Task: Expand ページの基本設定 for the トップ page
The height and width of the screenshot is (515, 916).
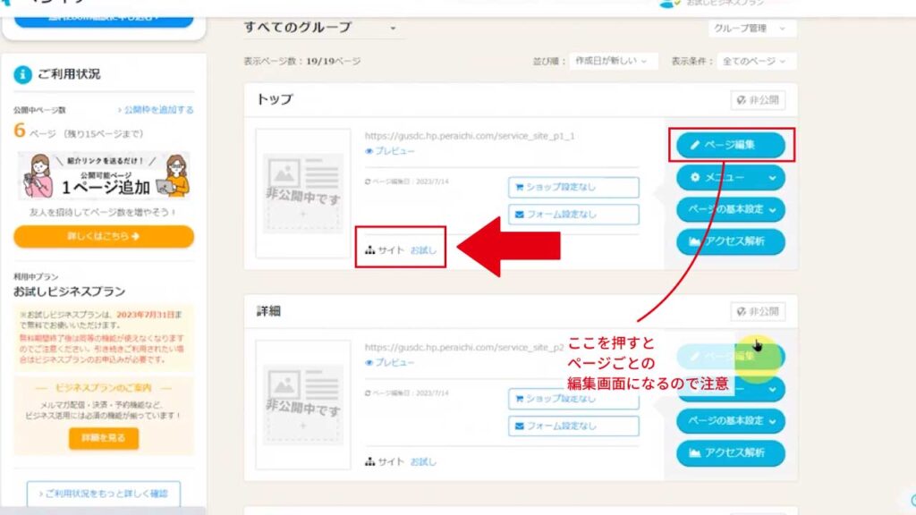Action: tap(730, 209)
